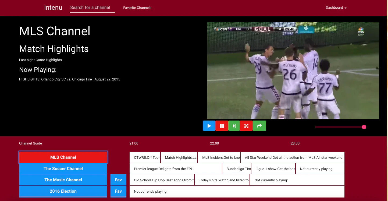Image resolution: width=388 pixels, height=201 pixels.
Task: Select the OTWRB:Off Topic program cell
Action: pos(145,157)
